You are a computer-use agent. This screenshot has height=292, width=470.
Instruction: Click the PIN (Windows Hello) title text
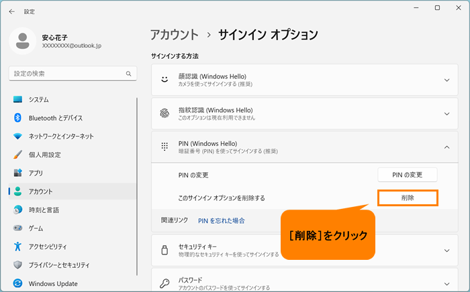[207, 143]
